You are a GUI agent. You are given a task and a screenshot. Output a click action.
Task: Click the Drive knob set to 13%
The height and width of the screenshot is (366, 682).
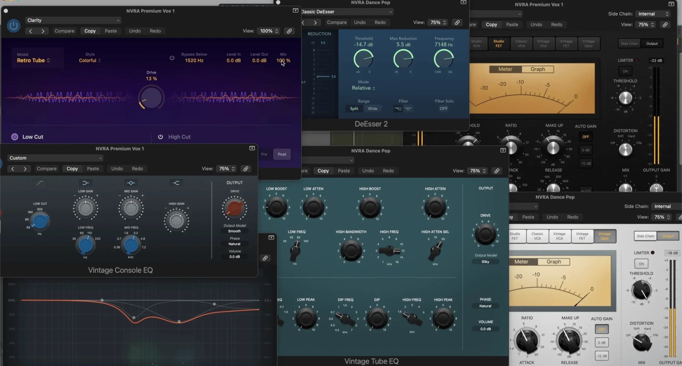[151, 97]
